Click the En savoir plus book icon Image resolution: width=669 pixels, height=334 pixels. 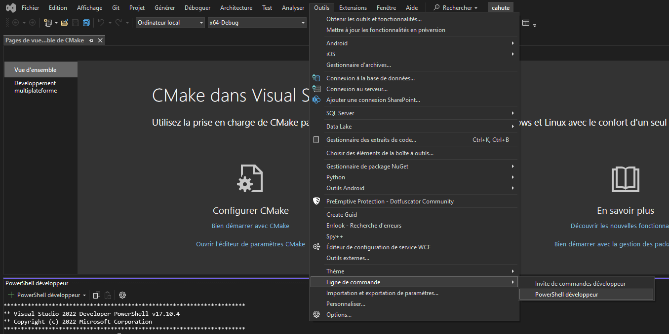click(625, 178)
